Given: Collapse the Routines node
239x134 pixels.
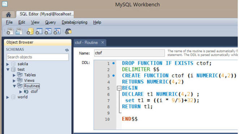Looking at the screenshot, I should click(14, 86).
